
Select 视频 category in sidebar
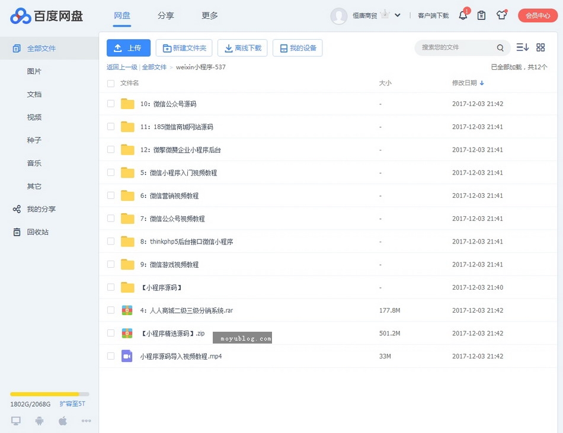click(34, 117)
